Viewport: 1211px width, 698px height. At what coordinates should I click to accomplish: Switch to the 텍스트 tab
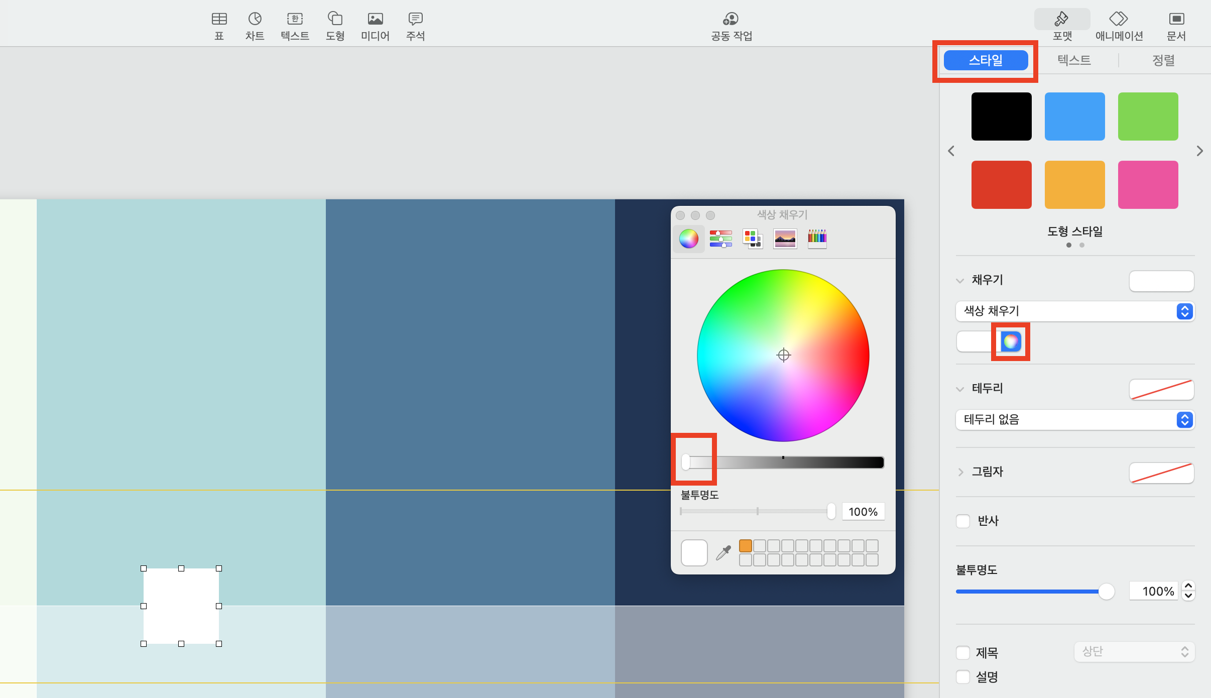1074,60
